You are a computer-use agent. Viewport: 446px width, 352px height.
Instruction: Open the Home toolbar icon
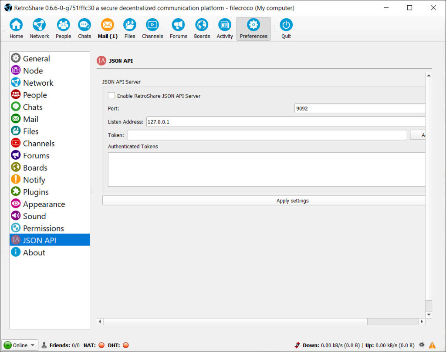(16, 28)
